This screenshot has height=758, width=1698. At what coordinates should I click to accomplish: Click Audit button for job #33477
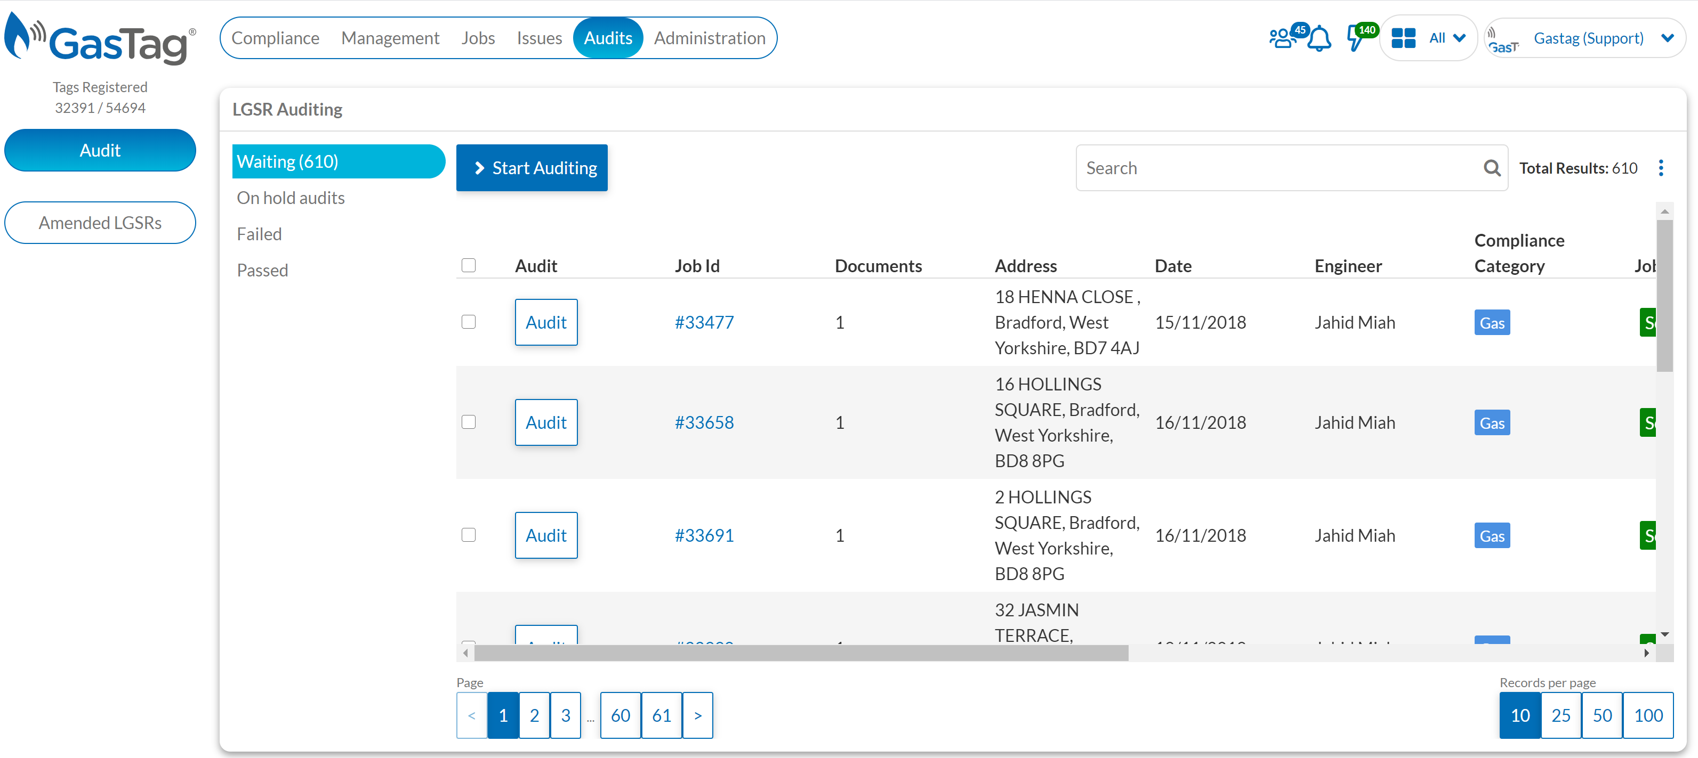[x=546, y=322]
